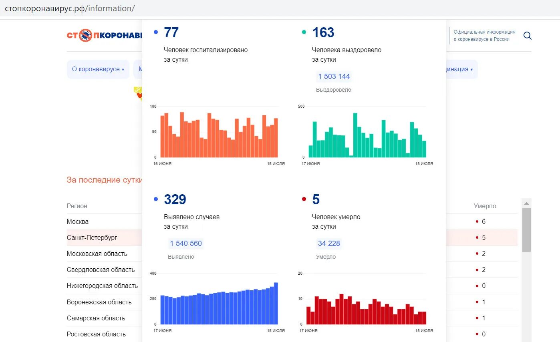Click the Воронежская область deaths value 1
The image size is (560, 342).
[483, 302]
